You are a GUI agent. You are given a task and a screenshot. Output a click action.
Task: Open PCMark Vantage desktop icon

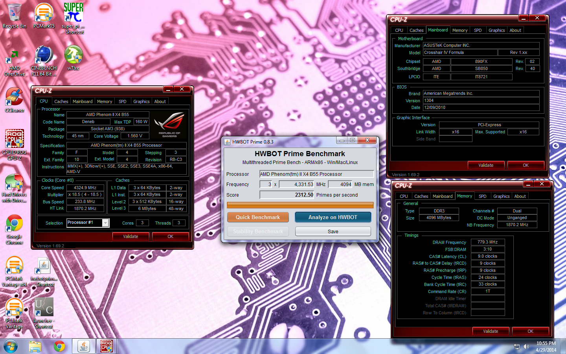(x=15, y=313)
